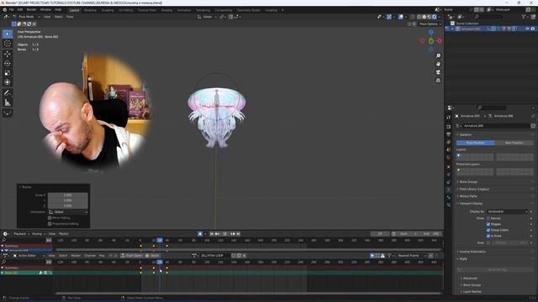The width and height of the screenshot is (538, 302).
Task: Expand the Pose Library (Legacy) panel
Action: [474, 189]
